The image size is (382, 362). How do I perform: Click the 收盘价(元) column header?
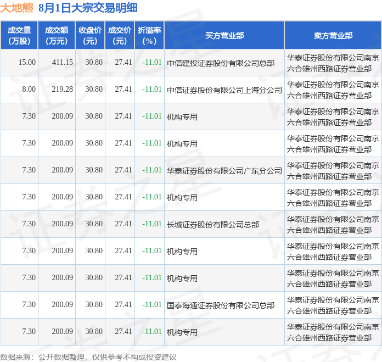90,36
